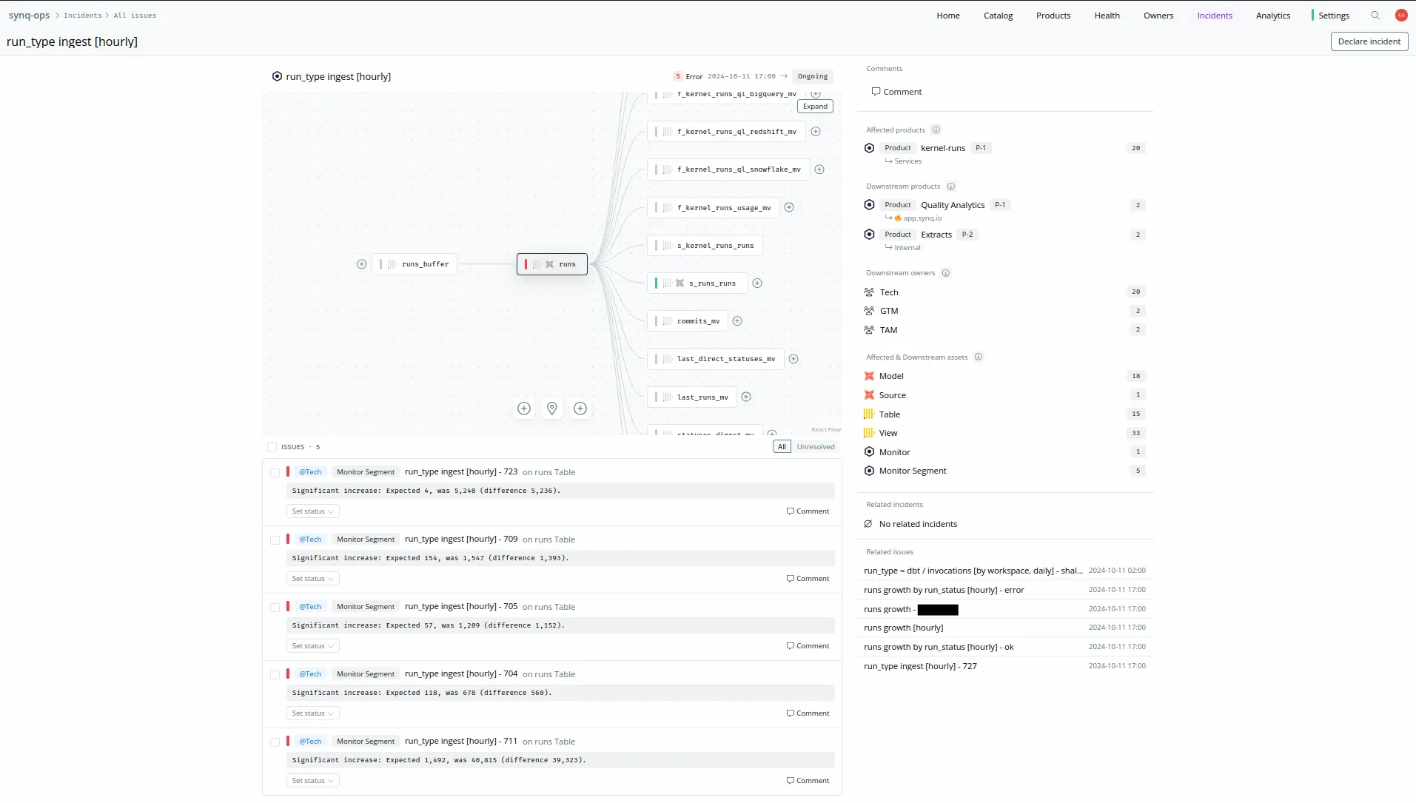Click Expand button in lineage graph
This screenshot has width=1416, height=803.
click(x=815, y=107)
